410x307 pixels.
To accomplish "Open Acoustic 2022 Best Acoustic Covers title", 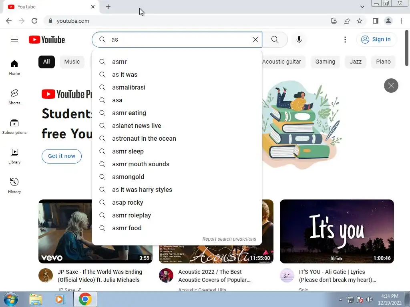I will point(215,276).
